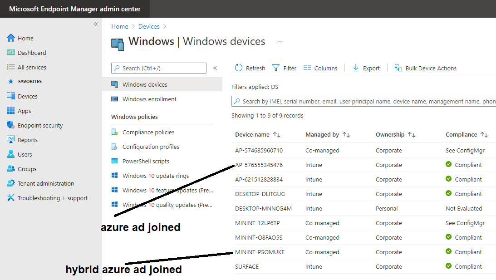Click Microsoft Endpoint Manager admin center title
This screenshot has width=496, height=280.
click(x=75, y=9)
